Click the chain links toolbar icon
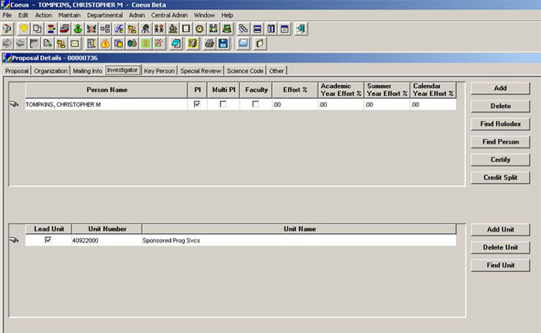This screenshot has width=541, height=333. tap(243, 29)
